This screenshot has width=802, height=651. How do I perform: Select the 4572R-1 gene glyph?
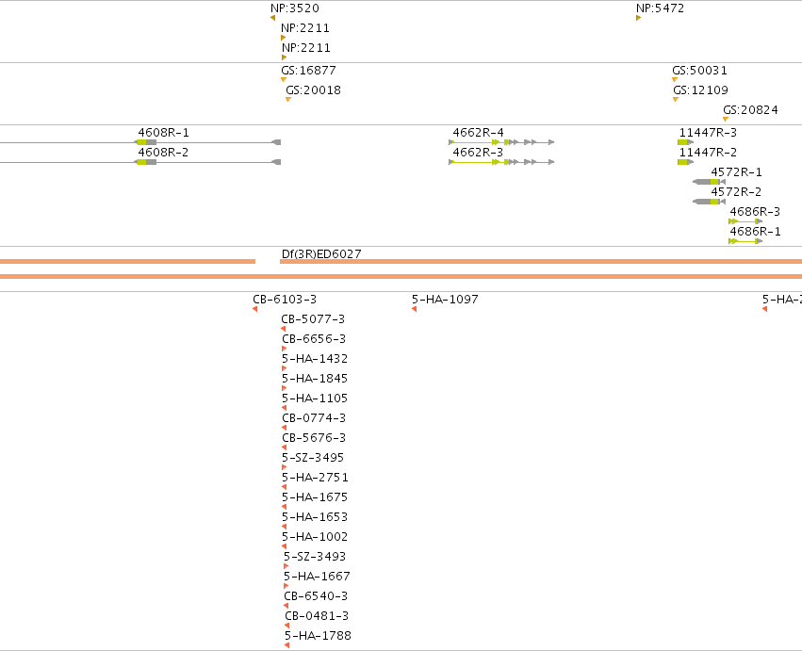709,182
